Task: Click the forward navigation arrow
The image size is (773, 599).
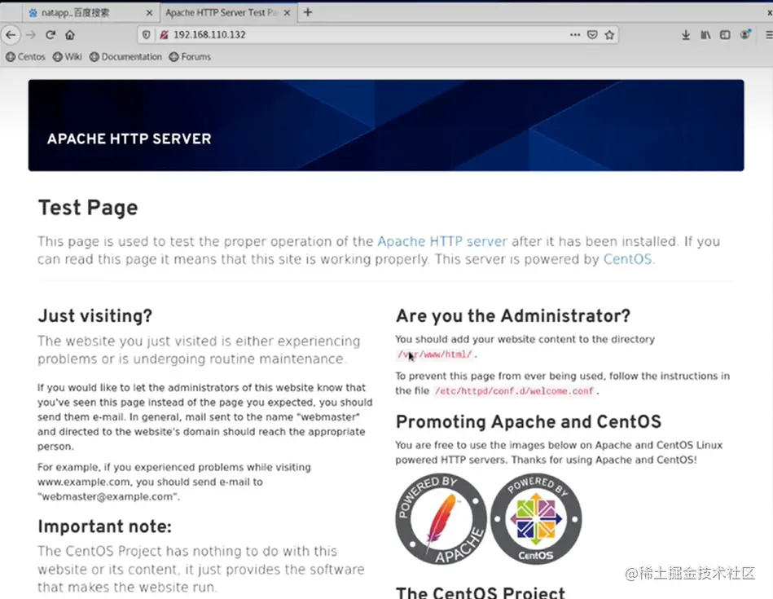Action: click(31, 34)
